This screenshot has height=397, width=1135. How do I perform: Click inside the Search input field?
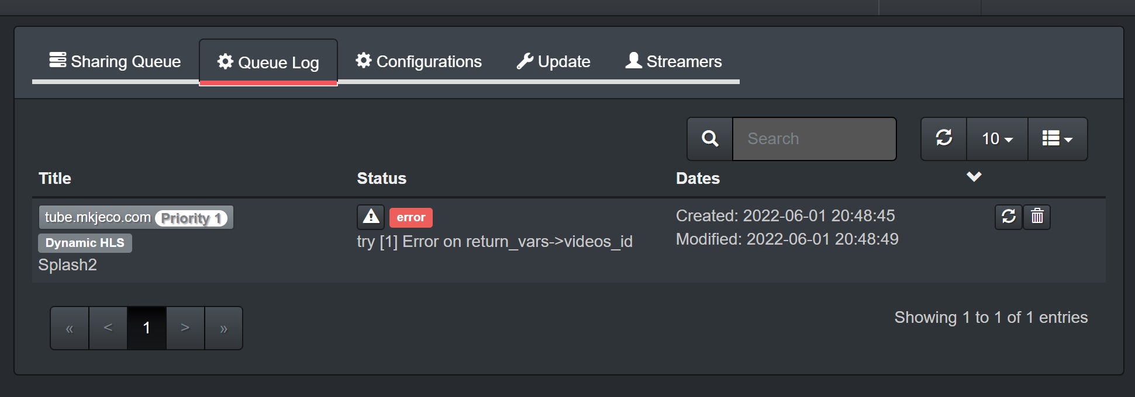(x=814, y=138)
